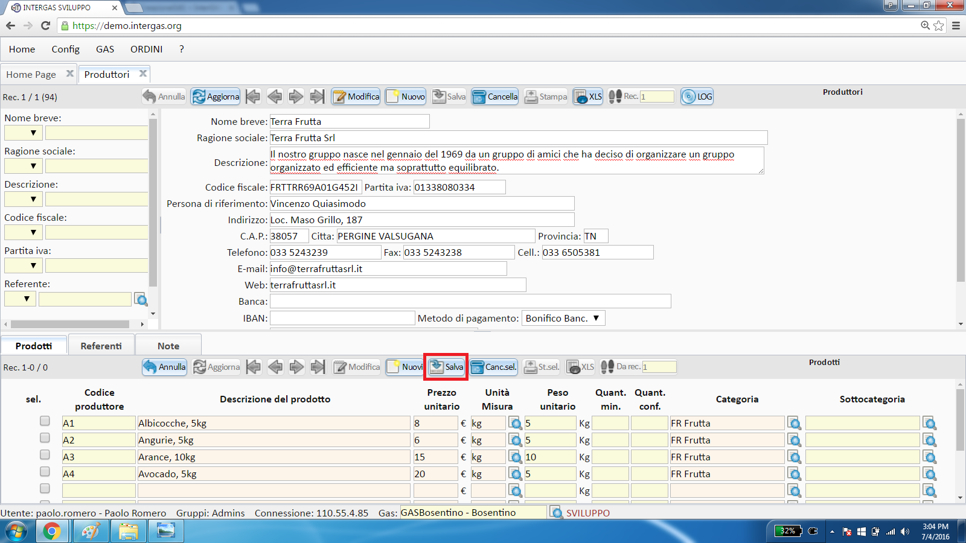Screen dimensions: 966x543
Task: Click the products table vertical scrollbar
Action: [961, 419]
